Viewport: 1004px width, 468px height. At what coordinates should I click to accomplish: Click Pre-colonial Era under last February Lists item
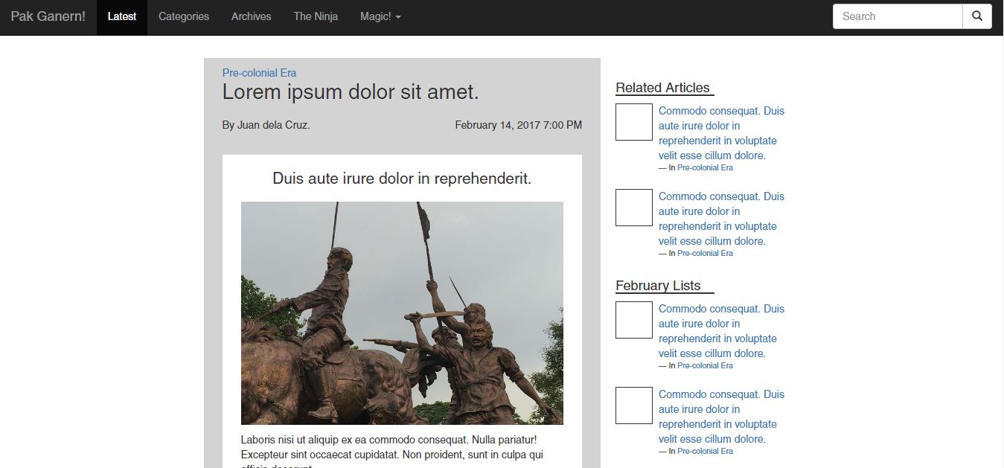tap(705, 452)
